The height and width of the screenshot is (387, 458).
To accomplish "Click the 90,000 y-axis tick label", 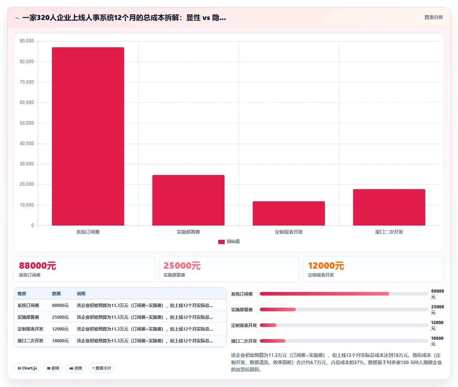I will 27,41.
